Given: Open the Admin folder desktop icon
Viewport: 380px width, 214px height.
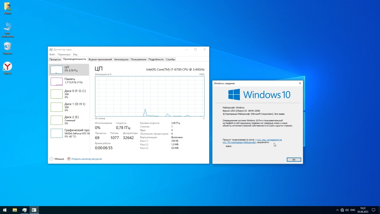Looking at the screenshot, I should [x=7, y=8].
